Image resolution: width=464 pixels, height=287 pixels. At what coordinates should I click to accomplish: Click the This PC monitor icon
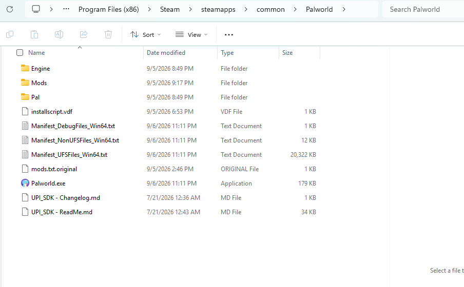36,9
